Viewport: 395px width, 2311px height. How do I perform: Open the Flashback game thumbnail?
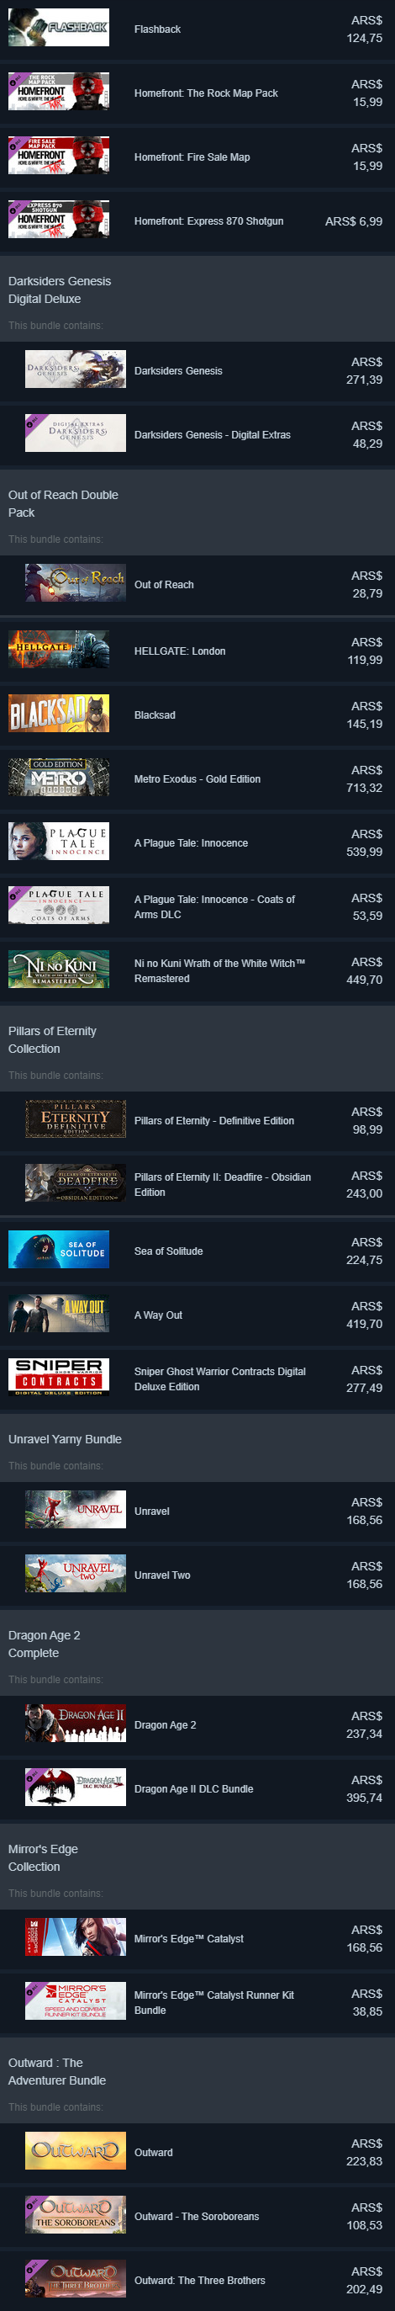(58, 29)
